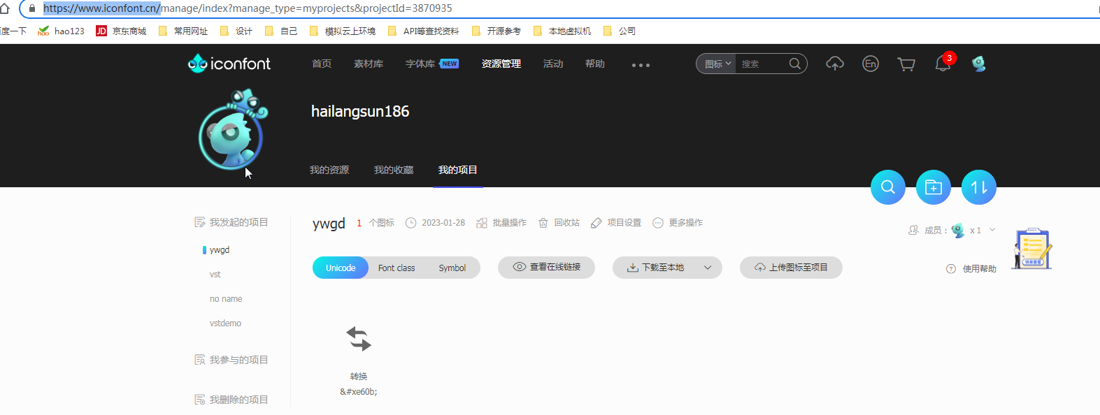Click the clipboard help illustration

(1032, 249)
